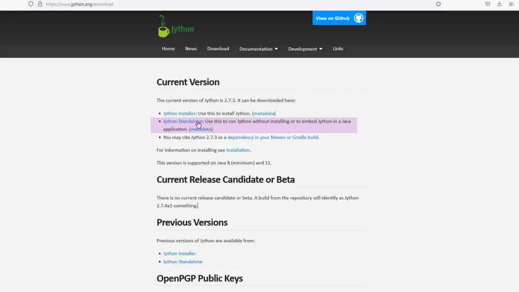This screenshot has height=292, width=519.
Task: Open the Installation information link
Action: pos(238,150)
